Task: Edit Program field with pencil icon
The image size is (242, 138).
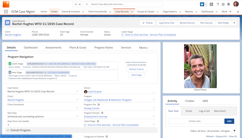Action: point(154,100)
